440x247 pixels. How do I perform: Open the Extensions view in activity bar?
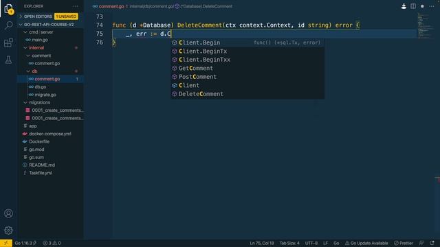9,43
